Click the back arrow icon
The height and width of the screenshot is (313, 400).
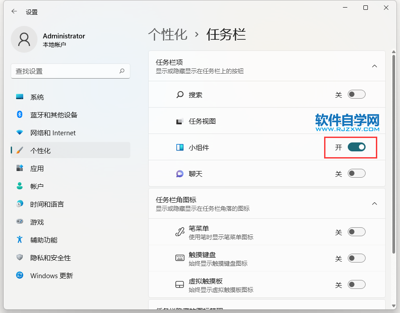[x=14, y=12]
